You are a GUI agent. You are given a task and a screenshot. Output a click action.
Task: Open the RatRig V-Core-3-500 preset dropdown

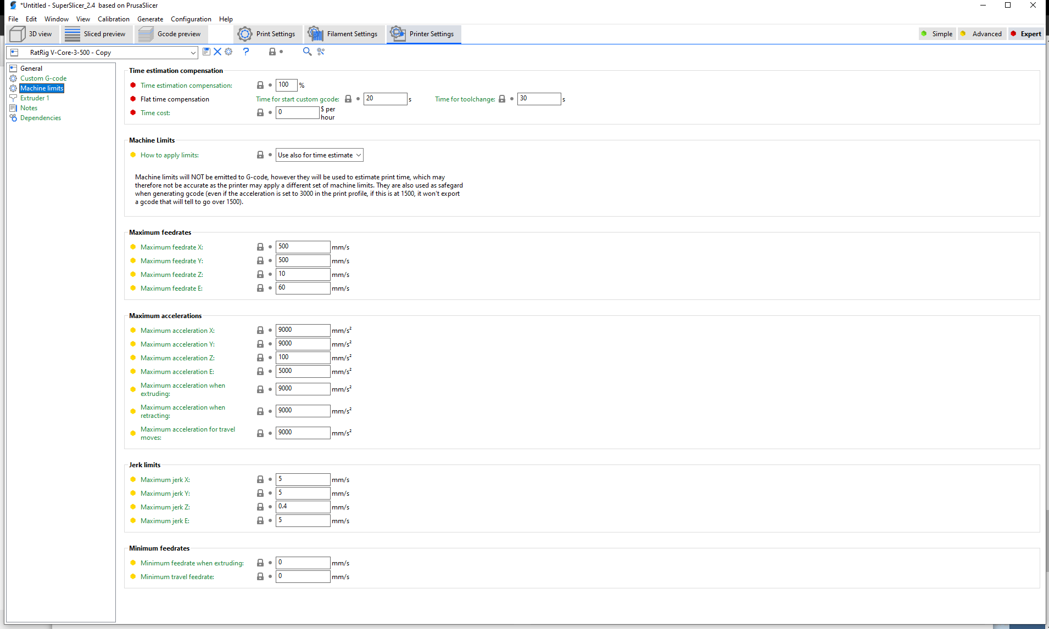pos(102,53)
